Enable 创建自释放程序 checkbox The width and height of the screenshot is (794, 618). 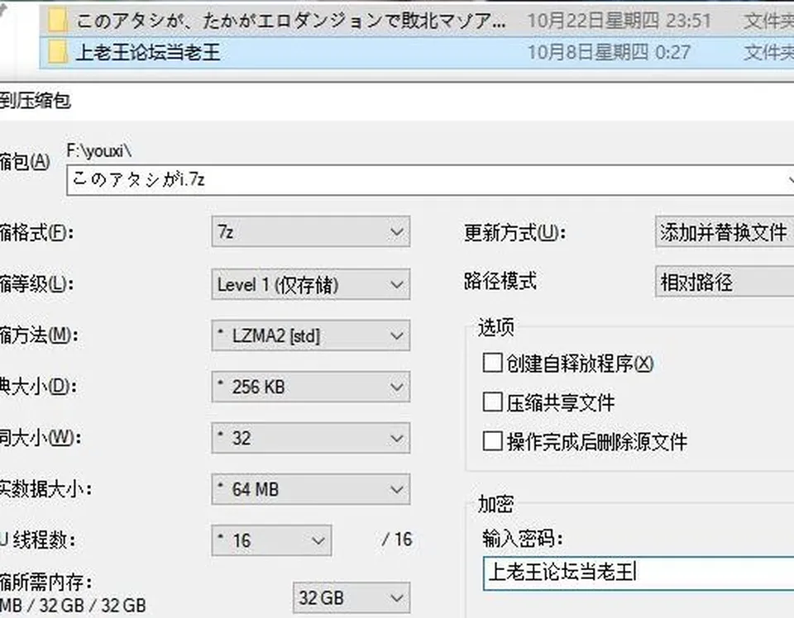pyautogui.click(x=492, y=363)
